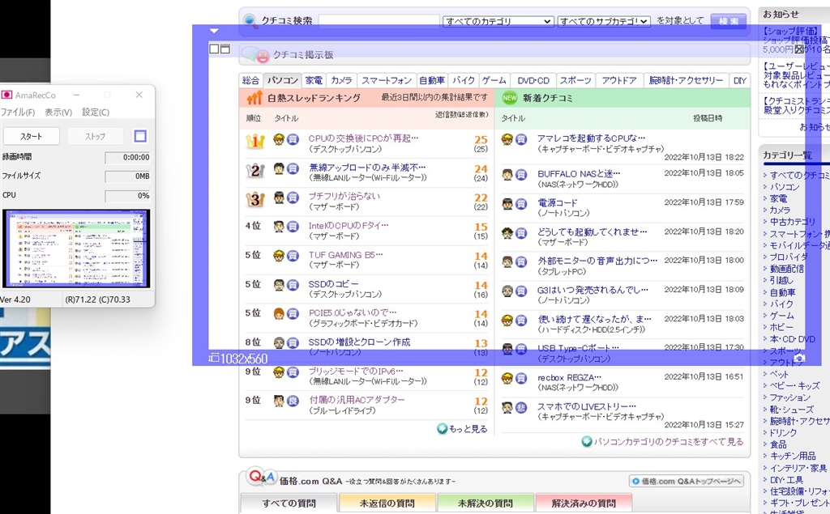Image resolution: width=830 pixels, height=514 pixels.
Task: Click the speech bubble beside 無線アップロードのみ半減不
Action: coord(293,168)
